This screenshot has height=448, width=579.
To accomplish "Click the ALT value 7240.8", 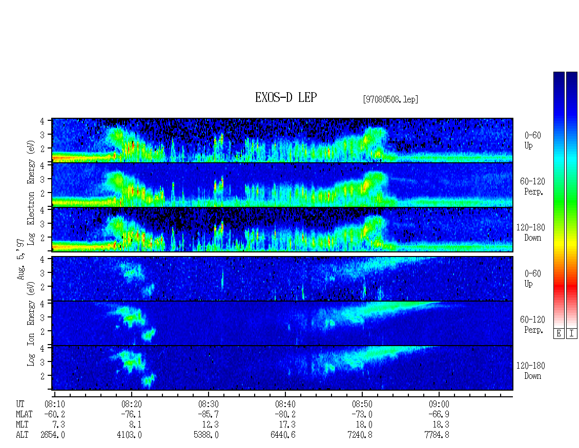I will [360, 435].
